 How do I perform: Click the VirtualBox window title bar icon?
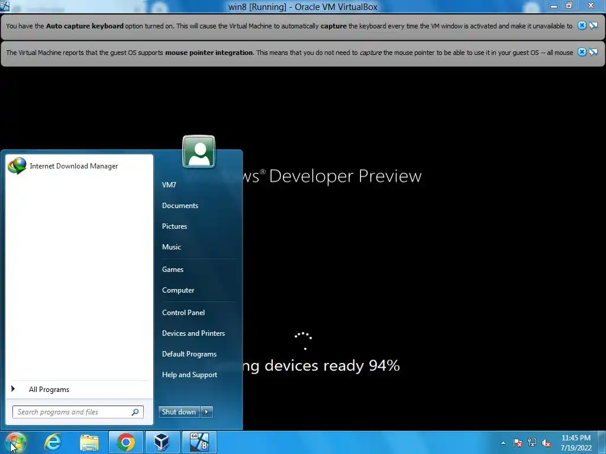tap(5, 6)
